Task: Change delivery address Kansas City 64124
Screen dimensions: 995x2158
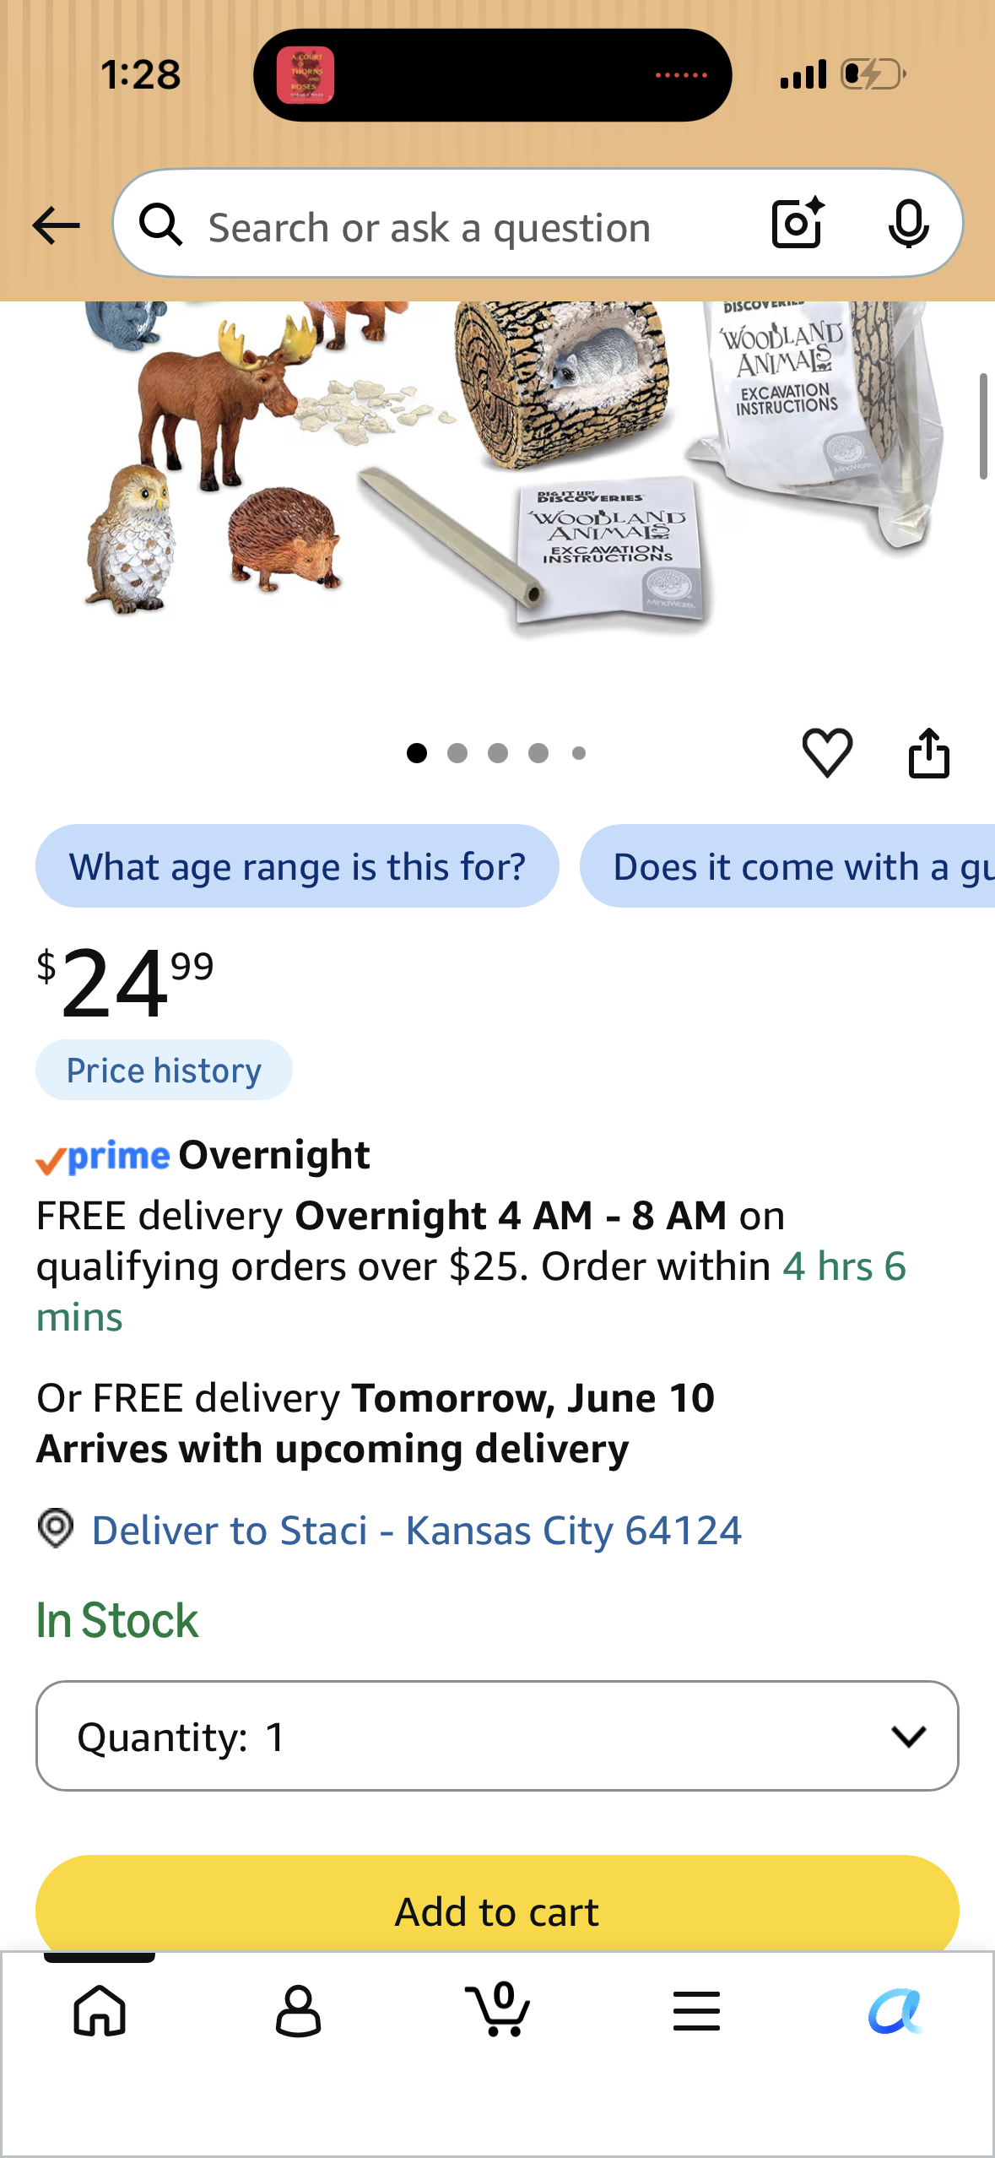Action: tap(417, 1530)
